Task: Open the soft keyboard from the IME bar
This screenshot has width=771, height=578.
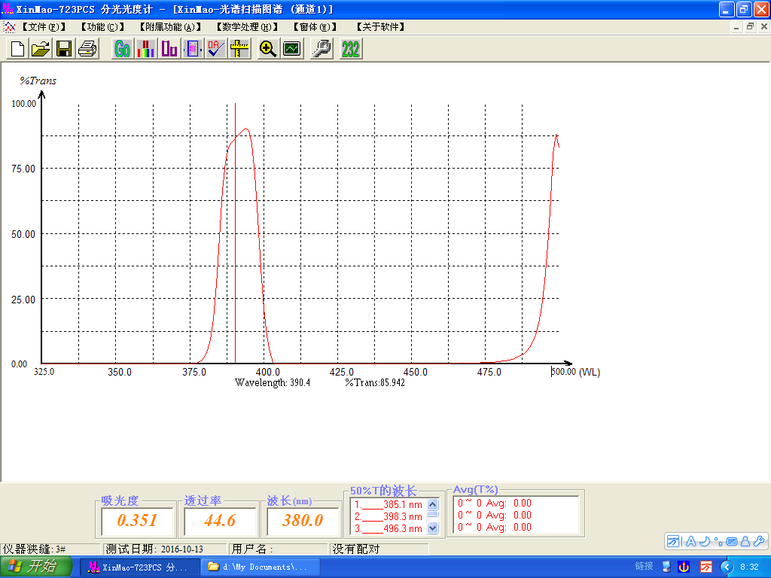Action: tap(732, 541)
